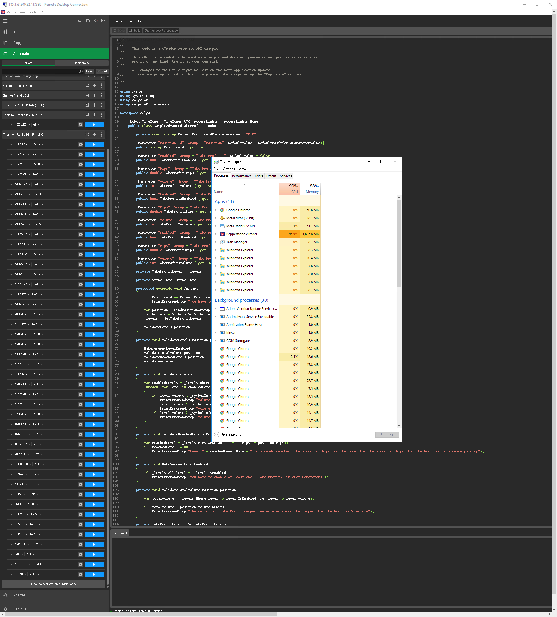Screen dimensions: 557x617
Task: Click the search magnifier in cBots filter
Action: tap(81, 71)
